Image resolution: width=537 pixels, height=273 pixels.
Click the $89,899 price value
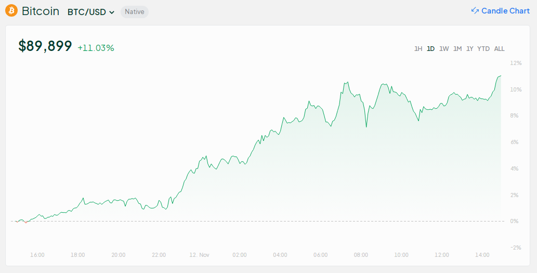click(x=45, y=46)
